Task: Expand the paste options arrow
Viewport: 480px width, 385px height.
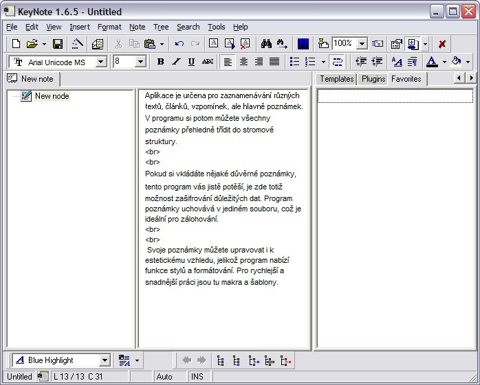Action: [162, 45]
